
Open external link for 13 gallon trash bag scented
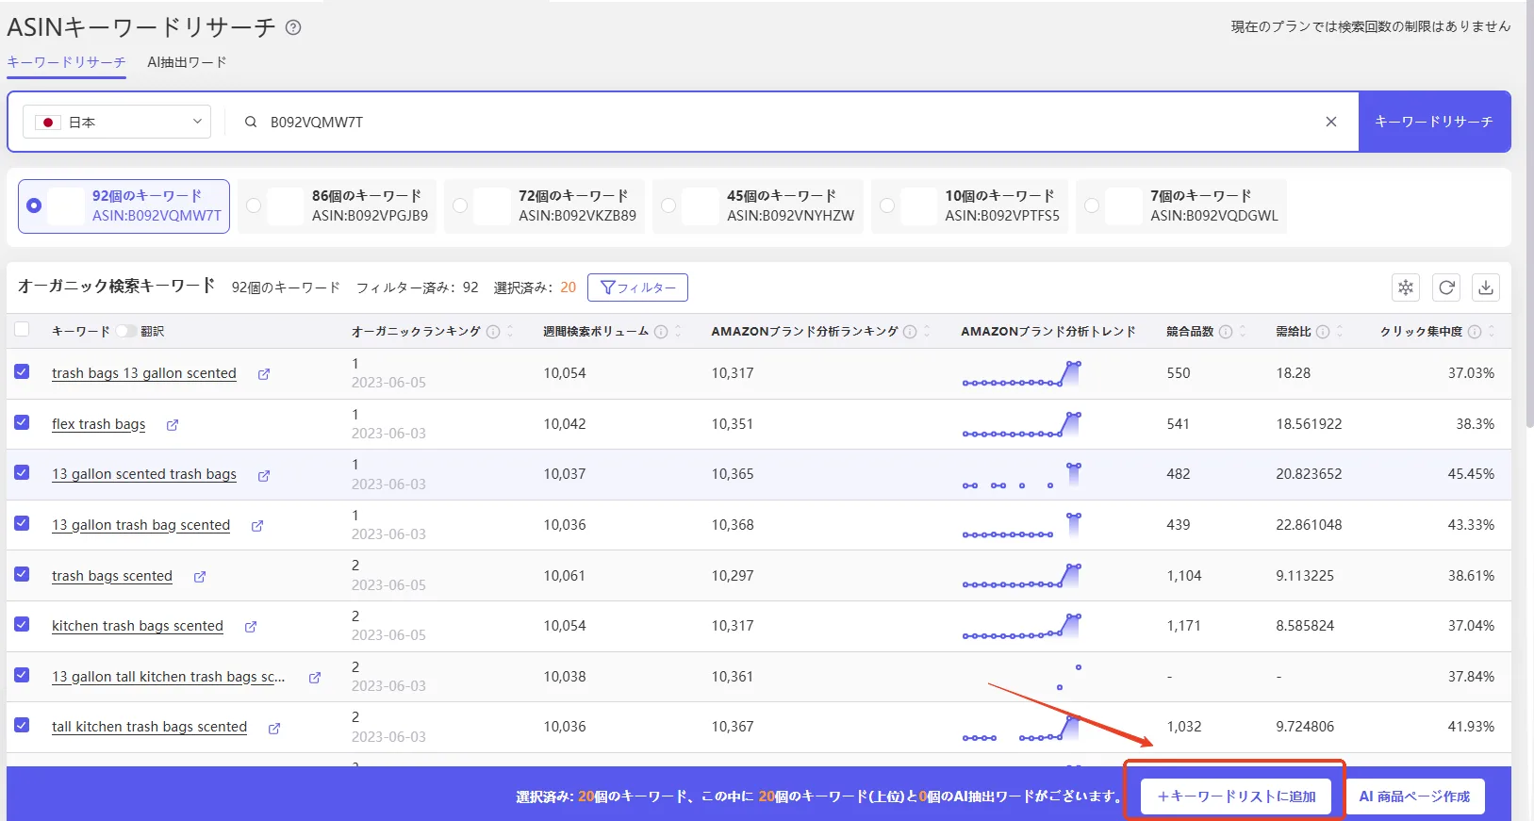257,526
